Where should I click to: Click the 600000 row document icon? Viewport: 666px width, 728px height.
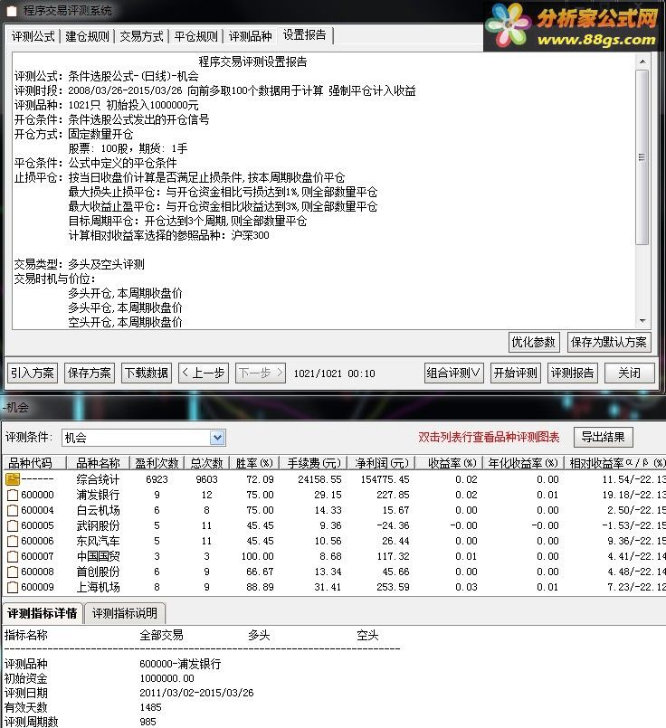(x=13, y=495)
